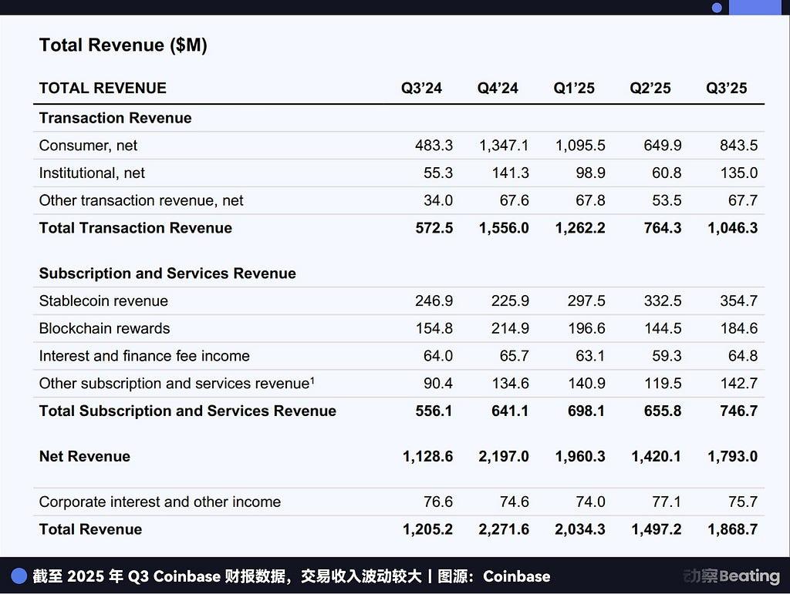Click the Total Transaction Revenue row label

coord(135,228)
